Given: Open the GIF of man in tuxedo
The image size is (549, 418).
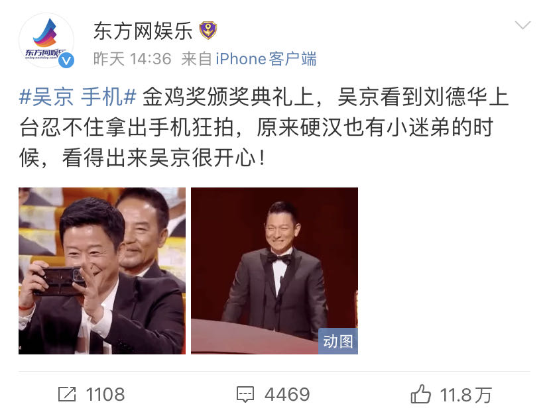Looking at the screenshot, I should (274, 271).
